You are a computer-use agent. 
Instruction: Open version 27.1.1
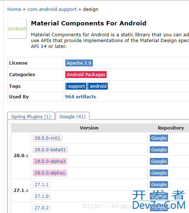pos(42,185)
